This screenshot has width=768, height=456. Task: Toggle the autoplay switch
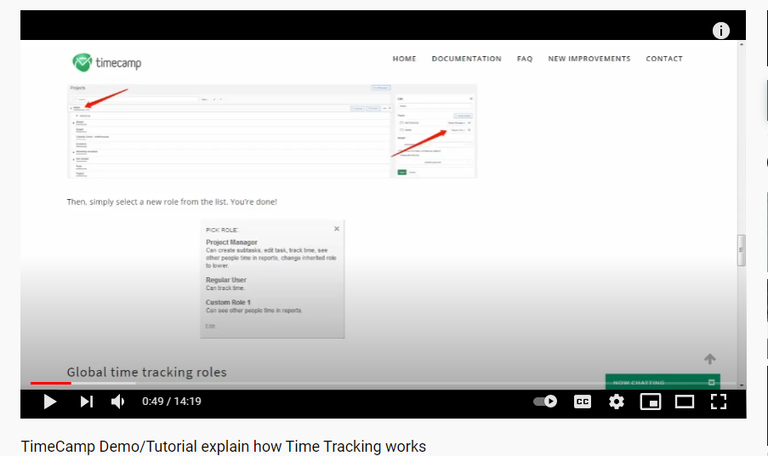point(545,402)
